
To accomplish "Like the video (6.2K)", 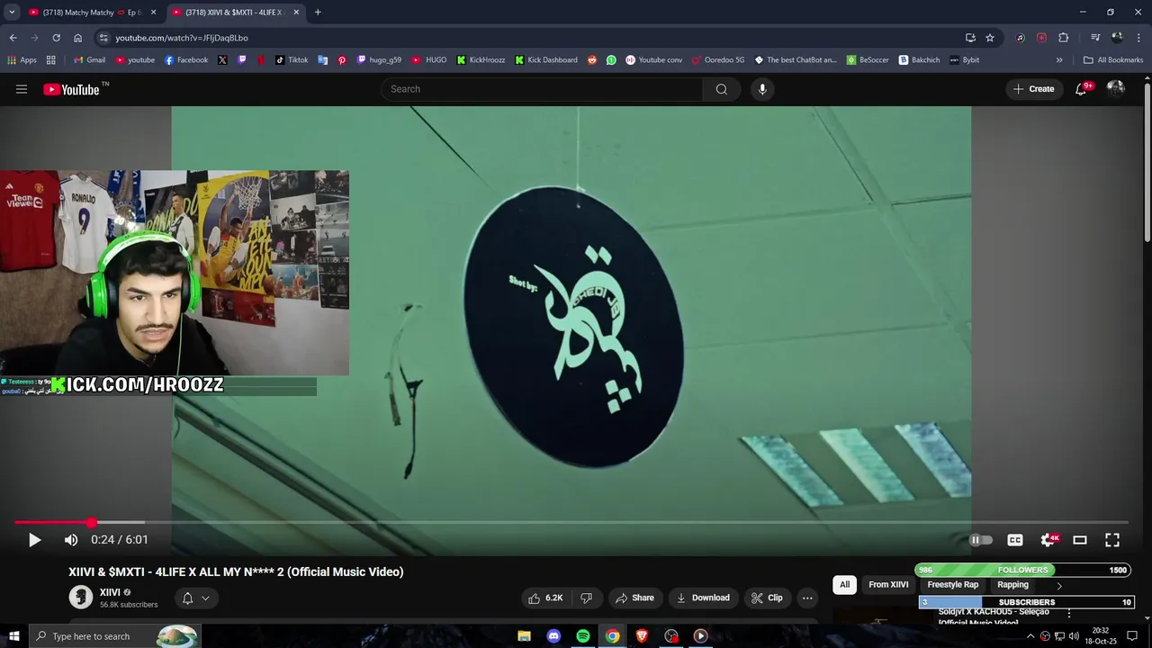I will click(x=545, y=598).
